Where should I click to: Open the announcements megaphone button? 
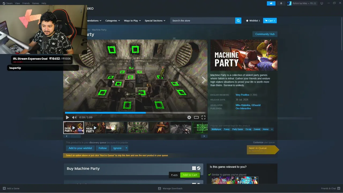click(271, 3)
